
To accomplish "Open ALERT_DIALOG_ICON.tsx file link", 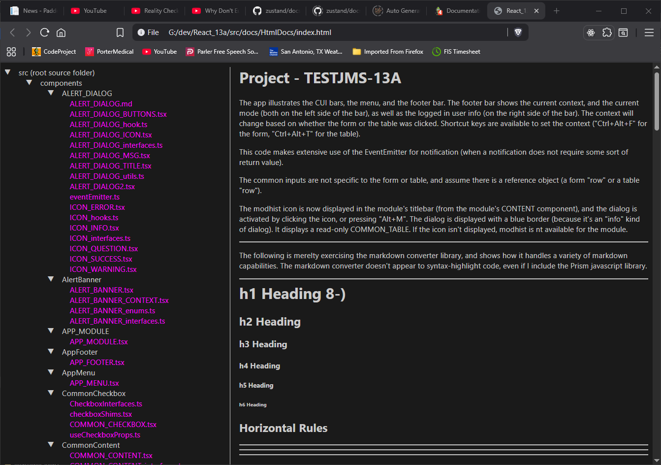I will tap(111, 135).
